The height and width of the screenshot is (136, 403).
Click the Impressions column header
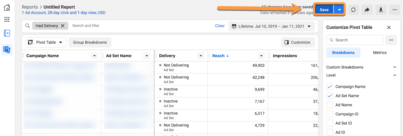pos(285,56)
